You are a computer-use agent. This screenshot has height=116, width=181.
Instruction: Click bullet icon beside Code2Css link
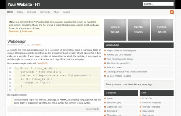coord(140,98)
